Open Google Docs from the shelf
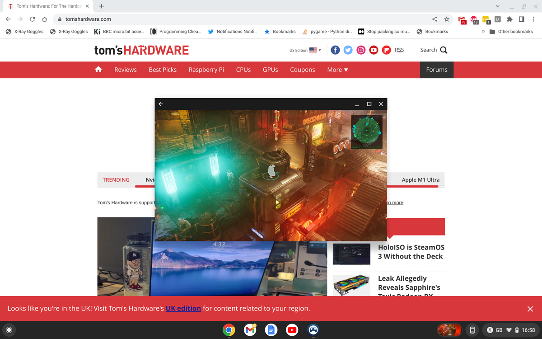Viewport: 542px width, 339px height. 271,330
